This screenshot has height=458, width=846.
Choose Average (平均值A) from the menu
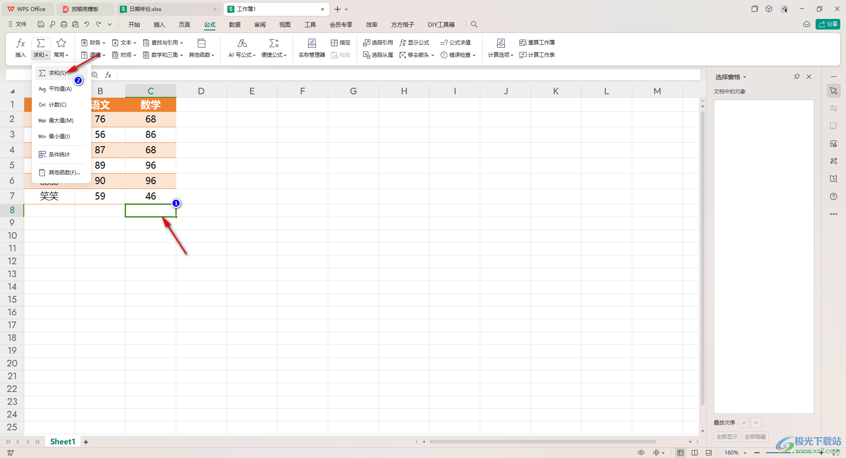coord(61,89)
